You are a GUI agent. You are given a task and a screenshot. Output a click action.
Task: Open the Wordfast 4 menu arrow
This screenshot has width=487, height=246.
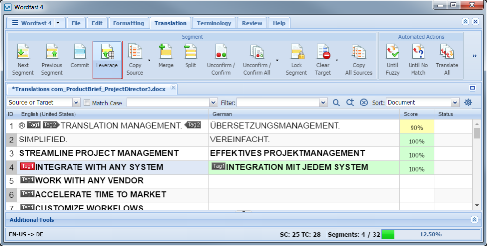coord(58,23)
